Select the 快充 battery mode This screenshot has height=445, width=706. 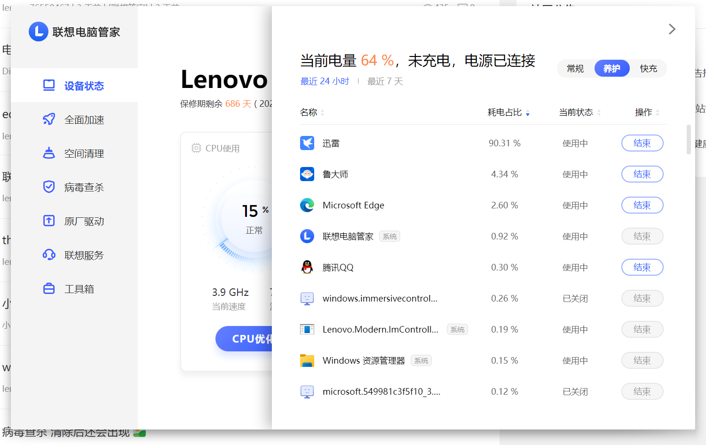click(649, 69)
